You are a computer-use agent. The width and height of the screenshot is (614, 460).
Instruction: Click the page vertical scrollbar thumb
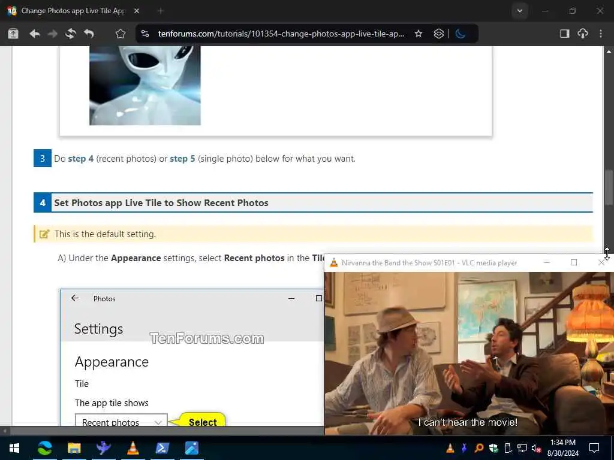click(x=609, y=187)
